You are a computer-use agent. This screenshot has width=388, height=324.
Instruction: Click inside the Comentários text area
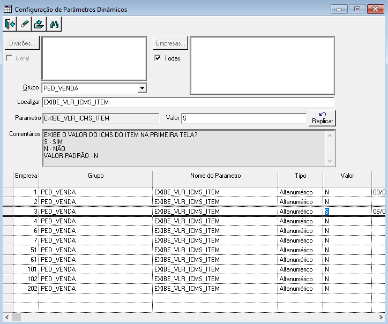click(x=184, y=148)
